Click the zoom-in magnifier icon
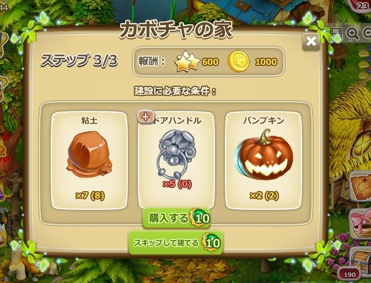 coord(353,34)
